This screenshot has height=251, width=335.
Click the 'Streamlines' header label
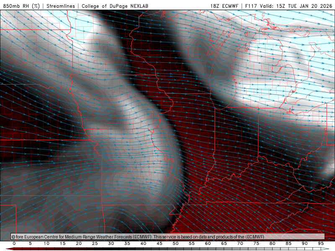tap(61, 6)
